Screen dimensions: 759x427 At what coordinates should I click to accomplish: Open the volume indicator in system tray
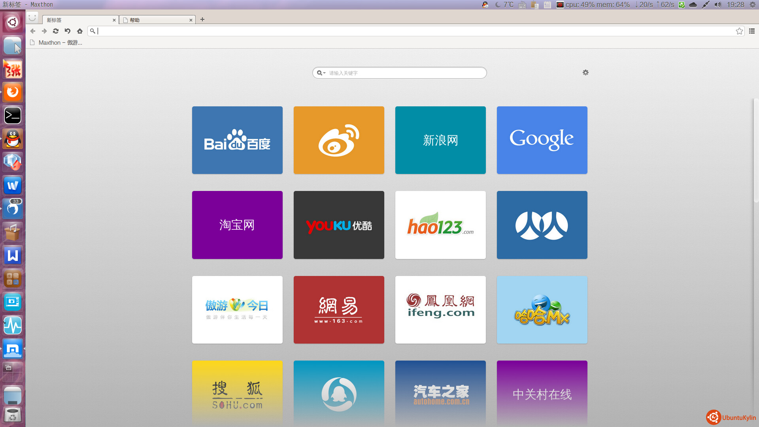(717, 5)
